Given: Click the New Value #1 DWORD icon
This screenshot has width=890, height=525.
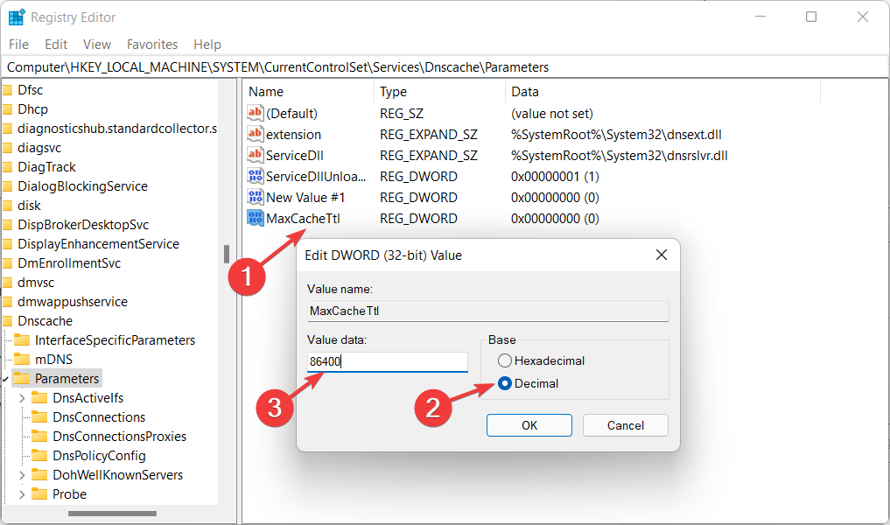Looking at the screenshot, I should [256, 198].
